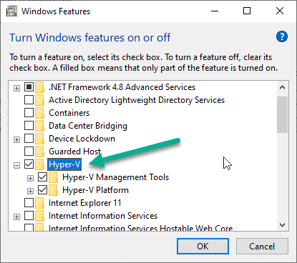The height and width of the screenshot is (263, 297).
Task: Expand the Device Lockdown tree node
Action: (x=16, y=139)
